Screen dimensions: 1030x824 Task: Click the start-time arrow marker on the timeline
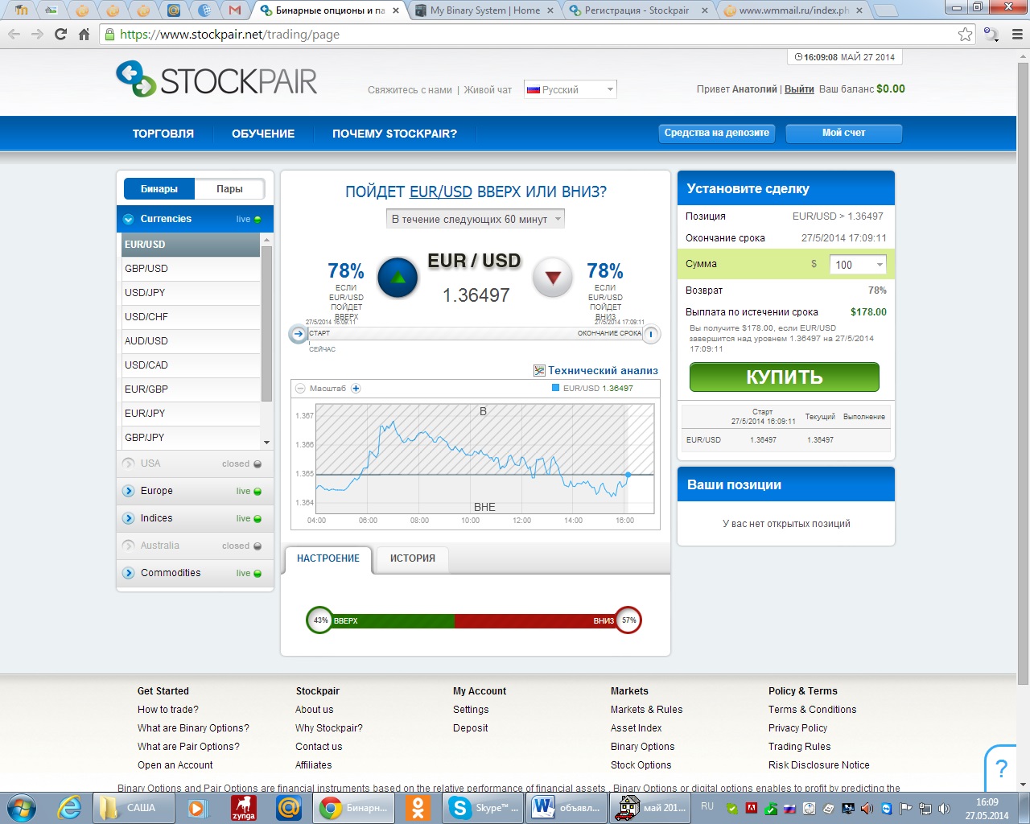299,334
